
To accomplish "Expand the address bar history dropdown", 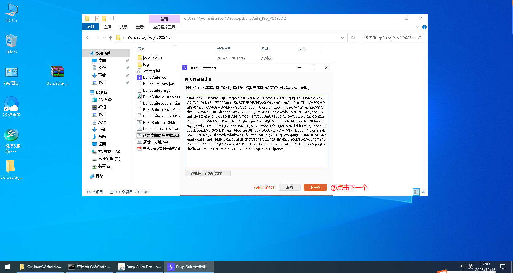I will pyautogui.click(x=342, y=38).
